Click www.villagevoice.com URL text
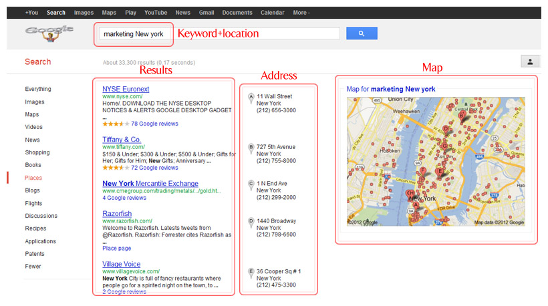This screenshot has height=306, width=548. click(131, 271)
